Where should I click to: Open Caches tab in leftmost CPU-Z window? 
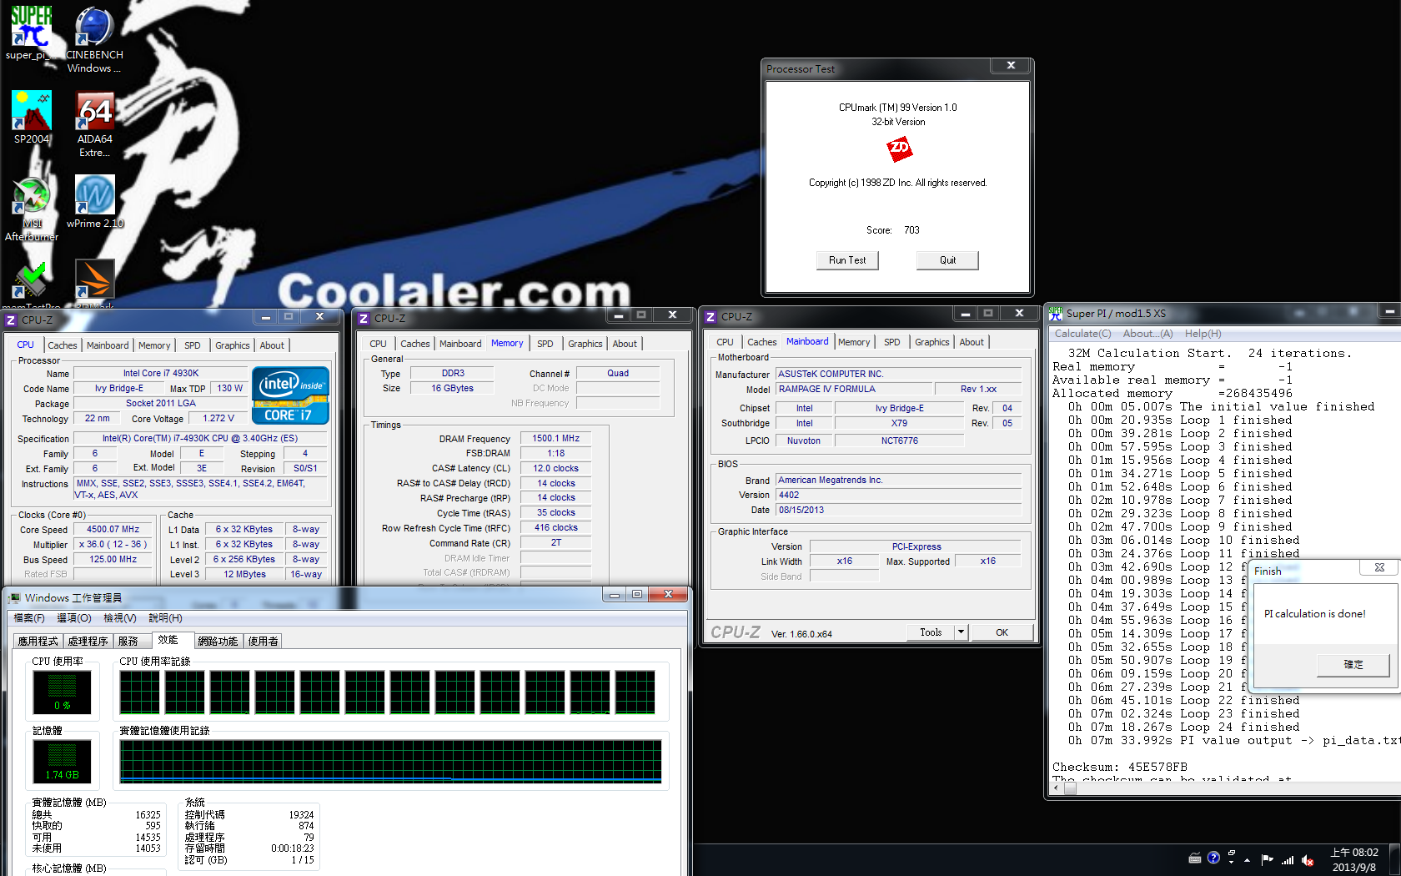[62, 345]
